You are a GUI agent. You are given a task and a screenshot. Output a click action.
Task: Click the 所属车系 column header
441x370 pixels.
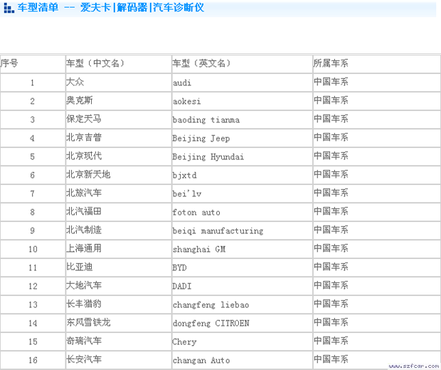tap(331, 63)
